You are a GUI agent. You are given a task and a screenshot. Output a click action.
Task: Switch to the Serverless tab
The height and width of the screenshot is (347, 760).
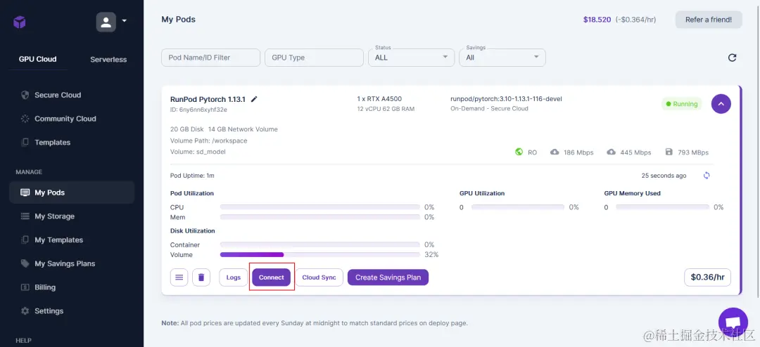coord(108,60)
